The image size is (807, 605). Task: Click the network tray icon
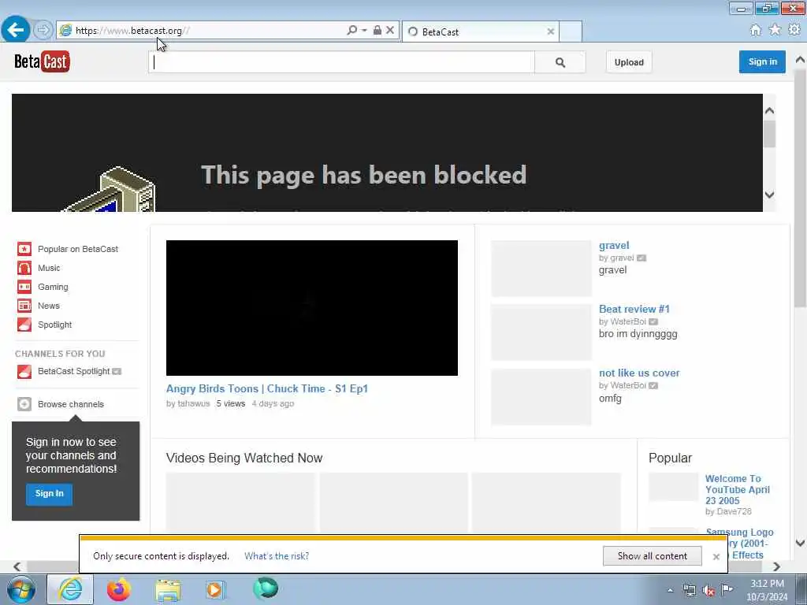click(x=690, y=591)
